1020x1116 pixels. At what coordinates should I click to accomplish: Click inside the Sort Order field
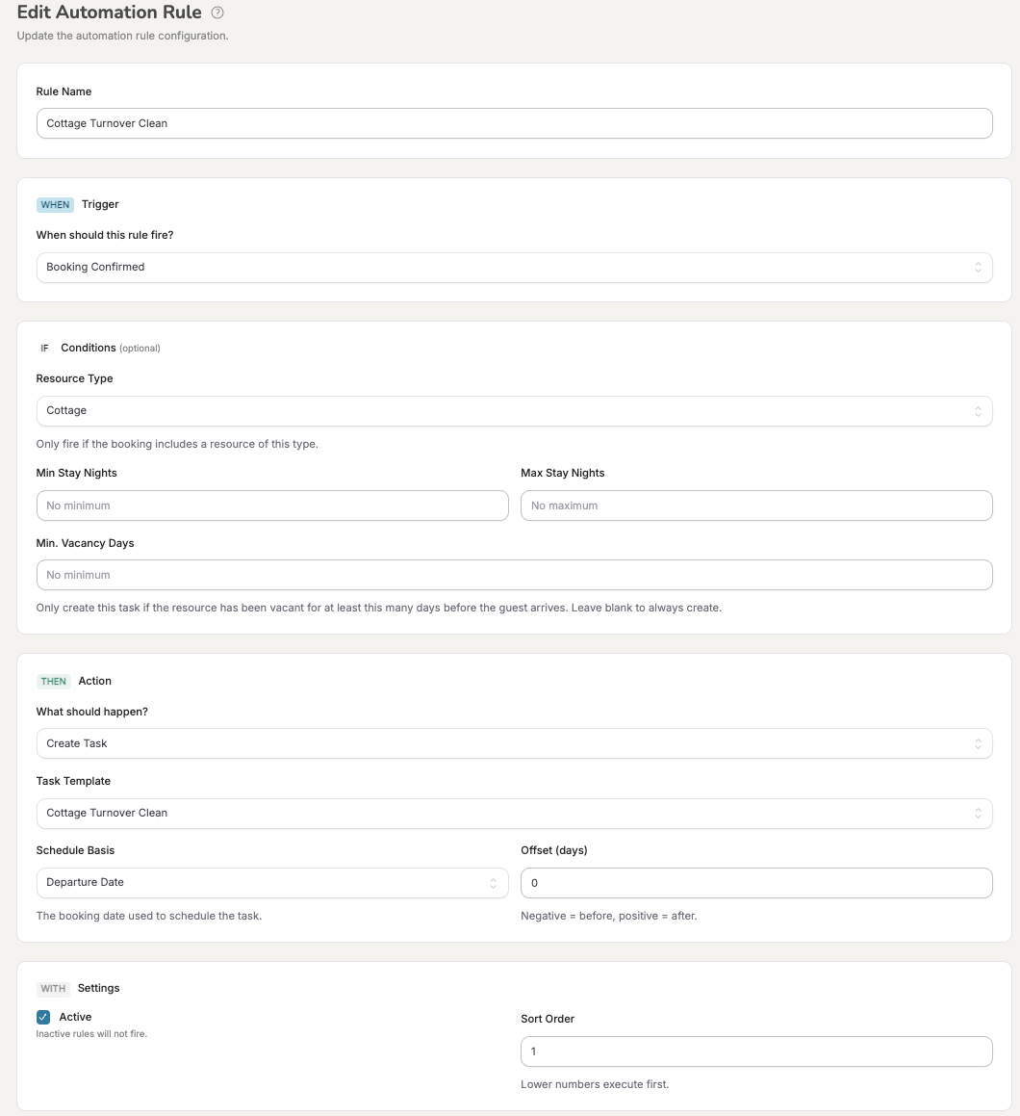point(755,1051)
